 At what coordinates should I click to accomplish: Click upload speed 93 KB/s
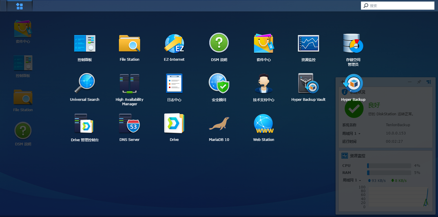377,180
